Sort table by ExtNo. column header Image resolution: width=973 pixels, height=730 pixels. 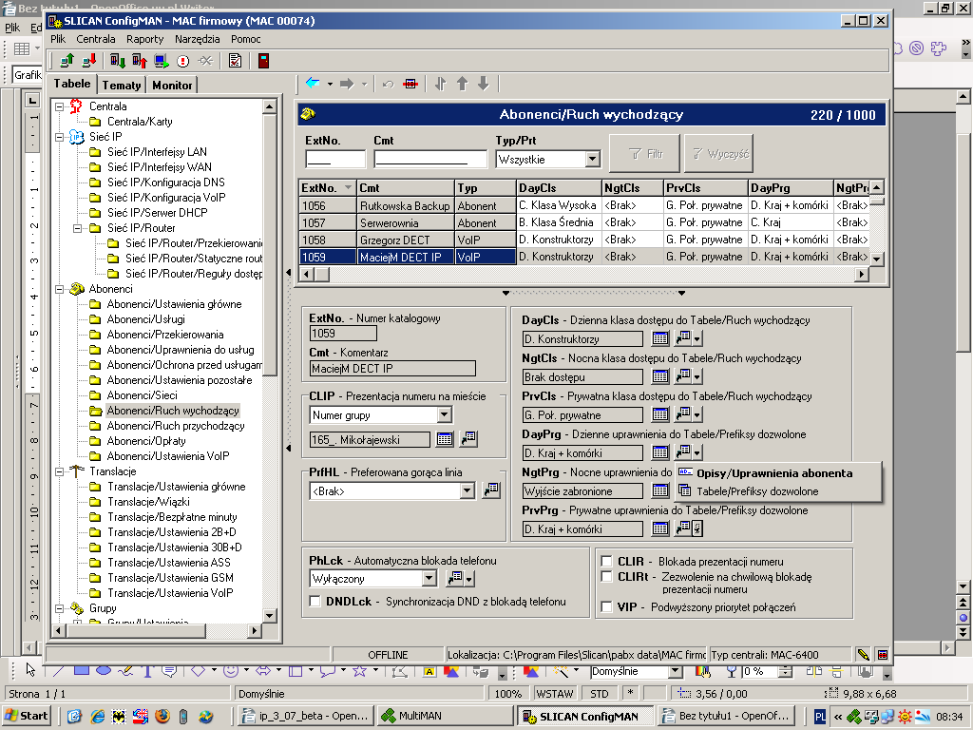[x=327, y=187]
